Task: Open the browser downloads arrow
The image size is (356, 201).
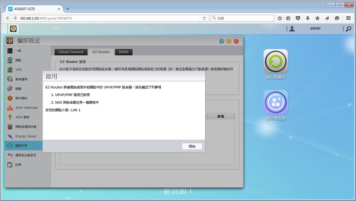Action: 308,18
